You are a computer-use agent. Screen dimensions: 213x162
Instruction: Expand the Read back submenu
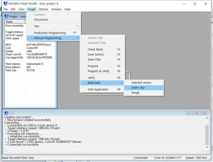102,83
